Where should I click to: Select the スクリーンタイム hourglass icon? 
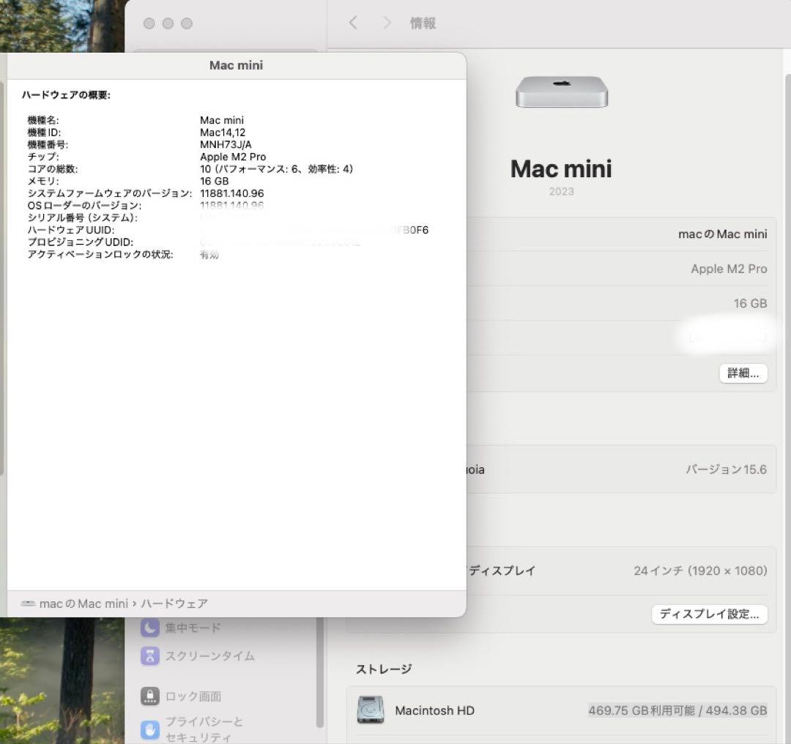(x=149, y=656)
